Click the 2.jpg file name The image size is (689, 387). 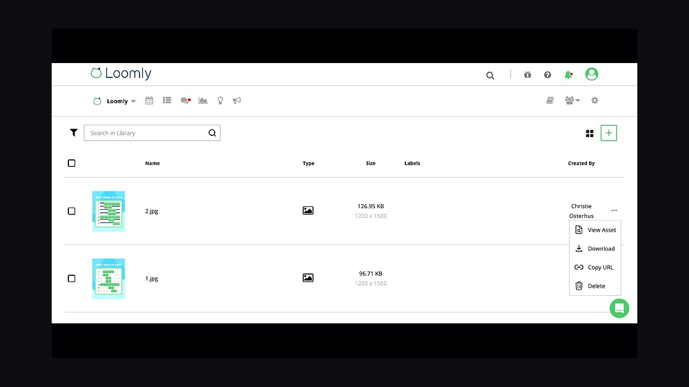tap(152, 211)
